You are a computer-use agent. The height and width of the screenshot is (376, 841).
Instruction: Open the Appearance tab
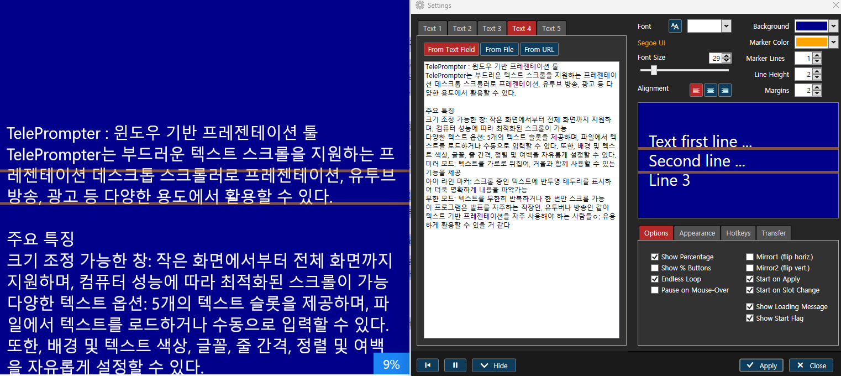pos(697,233)
